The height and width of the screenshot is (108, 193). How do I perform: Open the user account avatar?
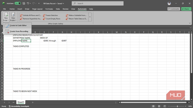(x=169, y=3)
